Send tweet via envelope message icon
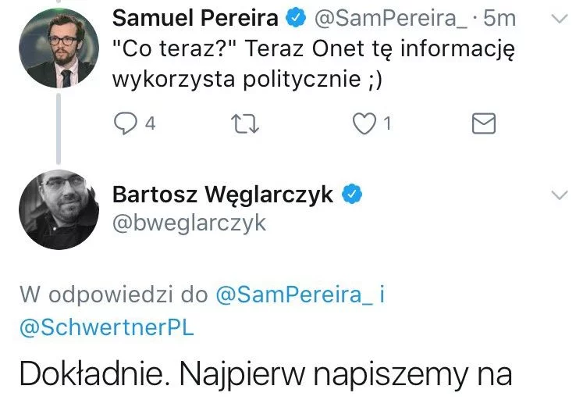The image size is (576, 400). (x=484, y=123)
